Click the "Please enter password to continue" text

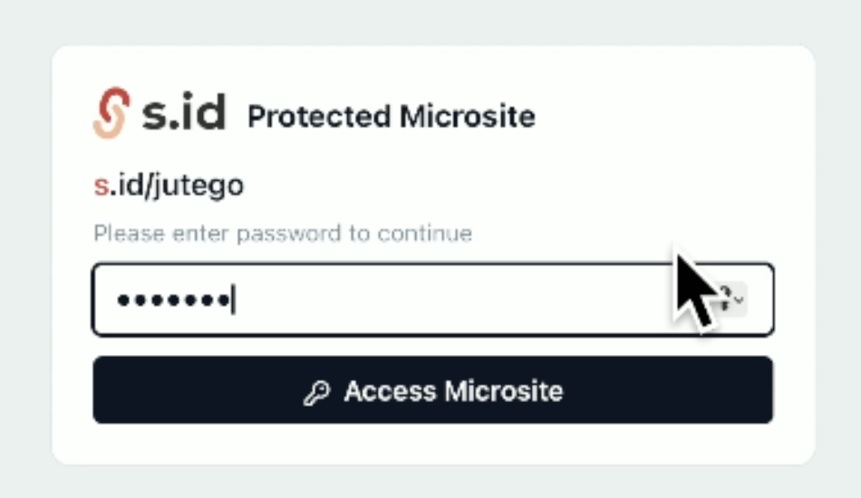[283, 233]
